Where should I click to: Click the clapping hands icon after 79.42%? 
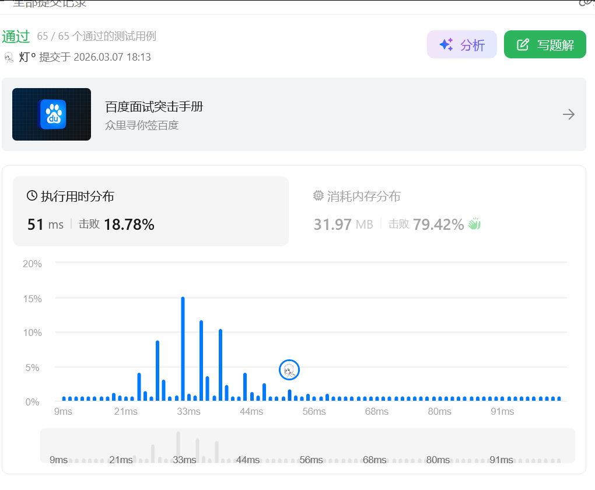[x=474, y=224]
